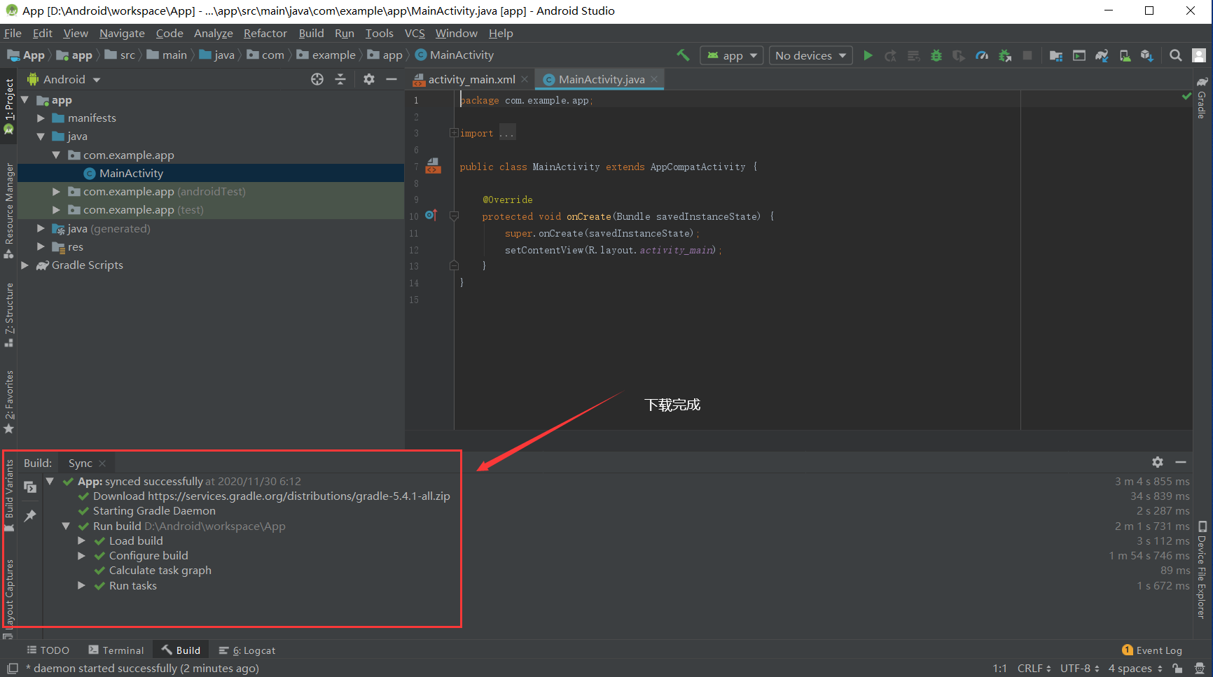1213x677 pixels.
Task: Expand the res folder
Action: coord(41,246)
